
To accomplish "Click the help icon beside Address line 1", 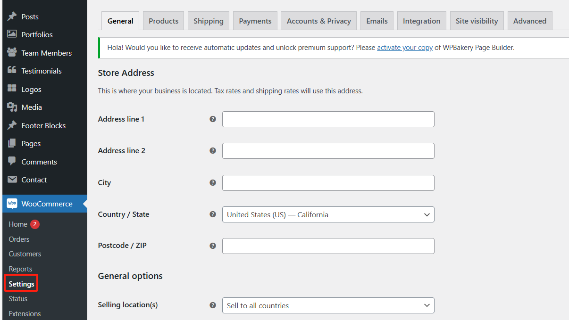I will click(x=213, y=119).
